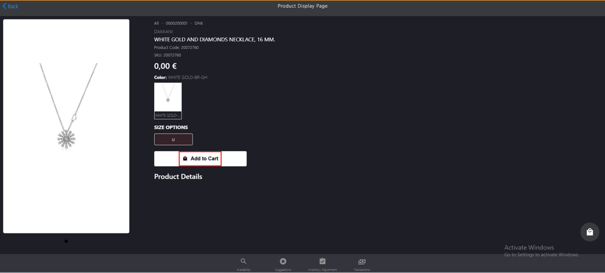Select the Product Details heading

178,177
